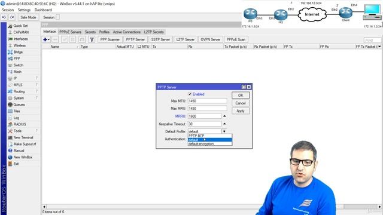Open the Dashboard menu
This screenshot has width=383, height=215.
tap(43, 10)
